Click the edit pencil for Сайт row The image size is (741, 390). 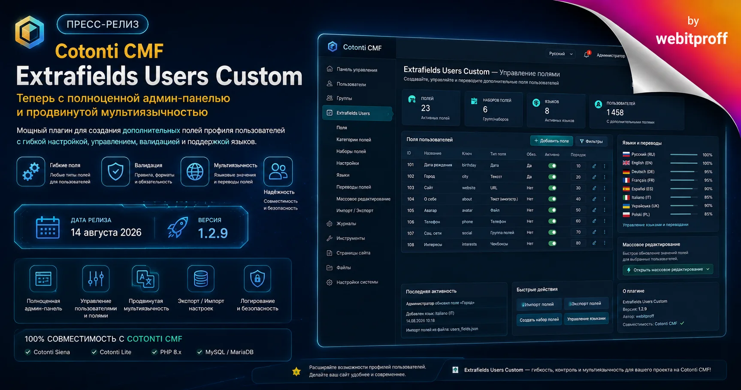pyautogui.click(x=594, y=188)
